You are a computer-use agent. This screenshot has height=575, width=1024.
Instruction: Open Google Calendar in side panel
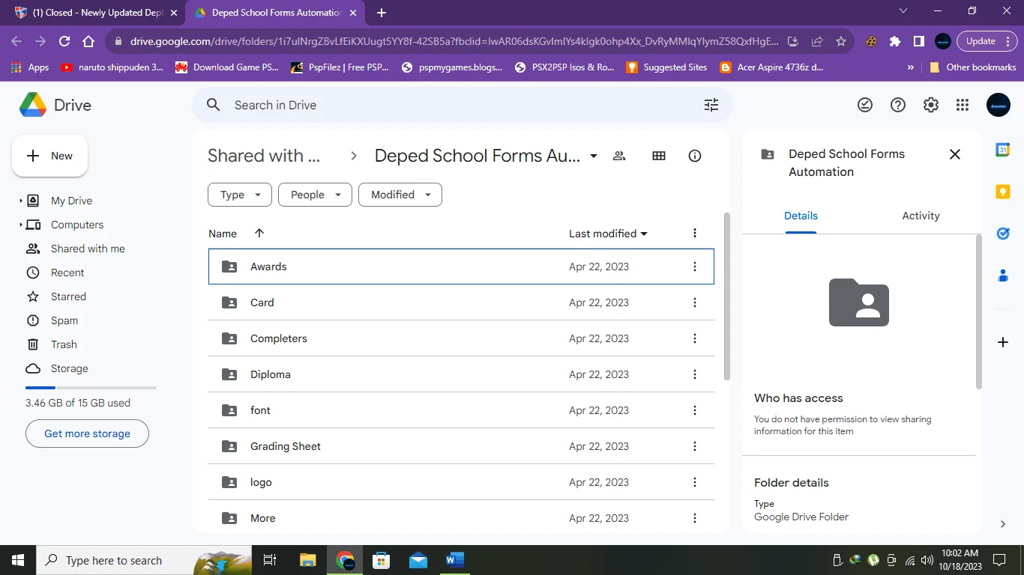pyautogui.click(x=1003, y=150)
